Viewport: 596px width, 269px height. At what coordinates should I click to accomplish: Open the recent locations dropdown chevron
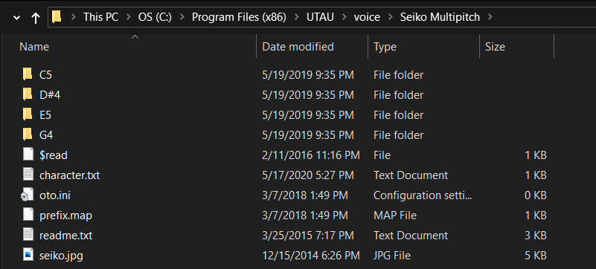16,17
